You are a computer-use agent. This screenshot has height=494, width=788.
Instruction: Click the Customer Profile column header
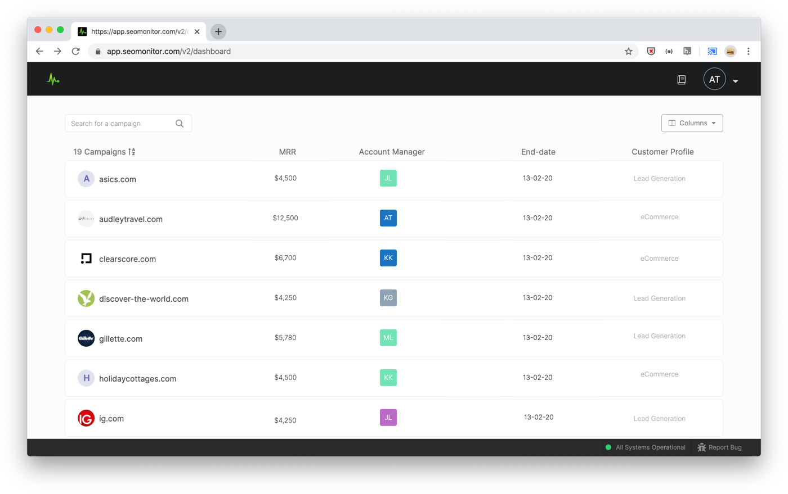[662, 152]
